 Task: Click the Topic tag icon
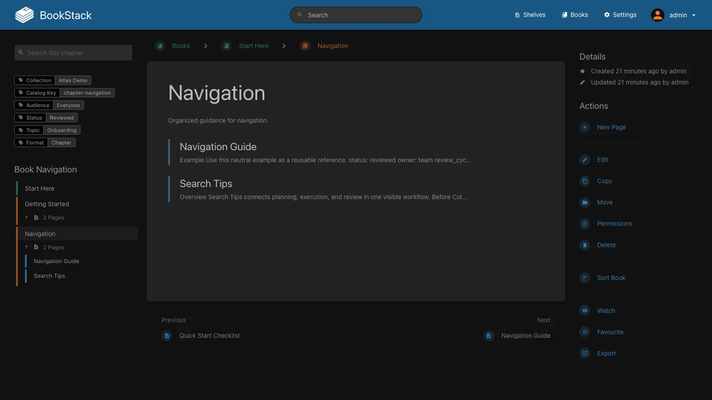20,130
